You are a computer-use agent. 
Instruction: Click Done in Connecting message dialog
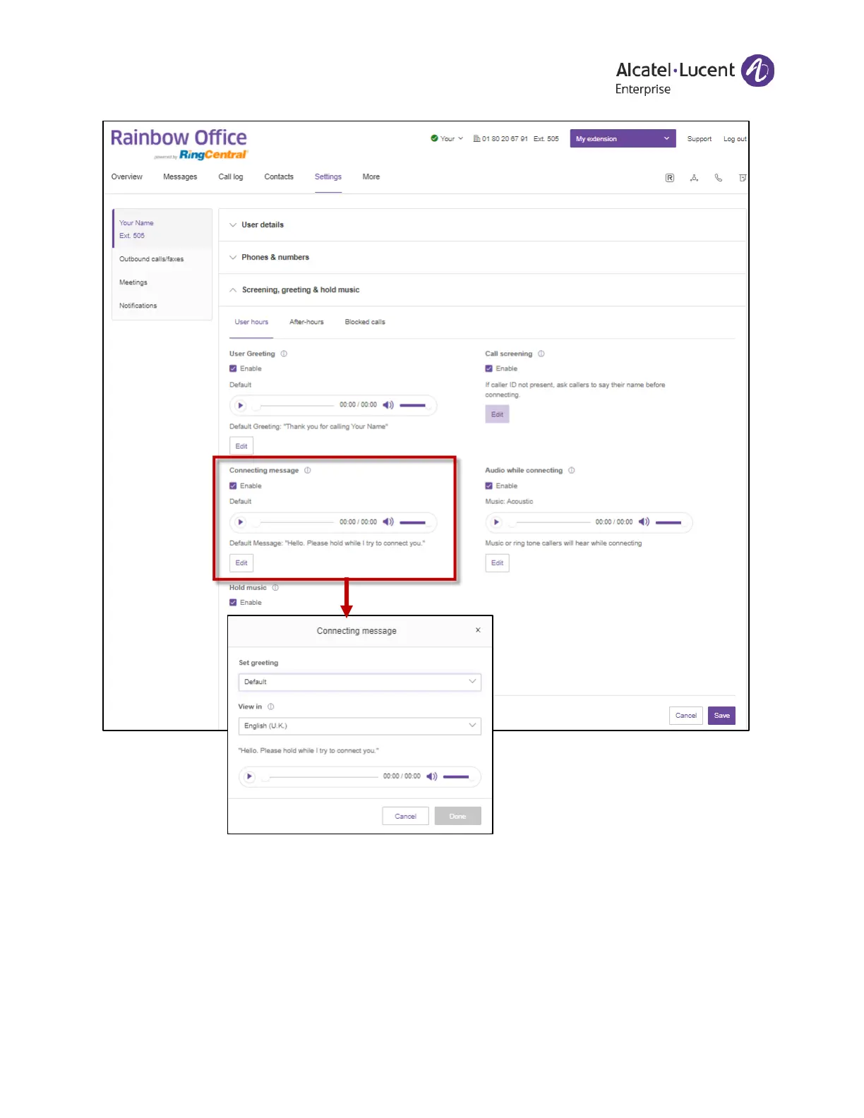click(x=458, y=816)
